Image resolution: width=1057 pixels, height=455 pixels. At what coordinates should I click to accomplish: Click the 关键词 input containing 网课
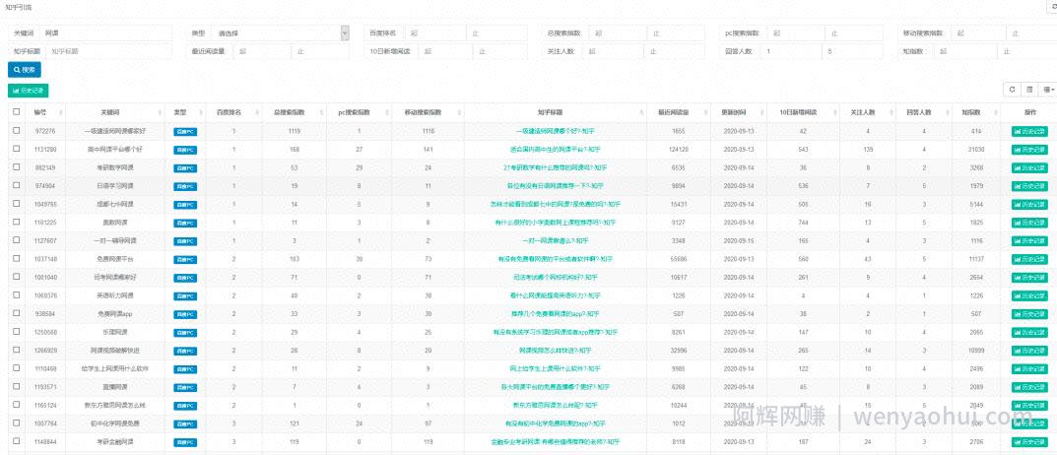(x=105, y=33)
